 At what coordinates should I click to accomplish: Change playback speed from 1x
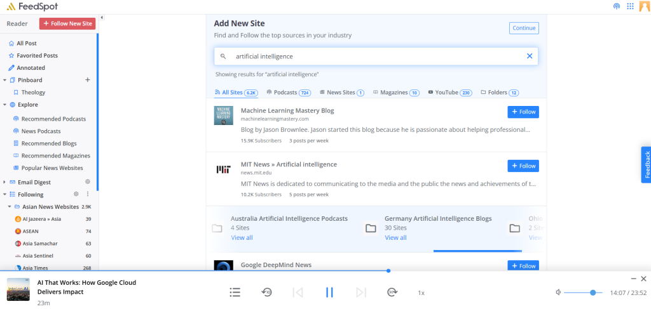pyautogui.click(x=421, y=293)
